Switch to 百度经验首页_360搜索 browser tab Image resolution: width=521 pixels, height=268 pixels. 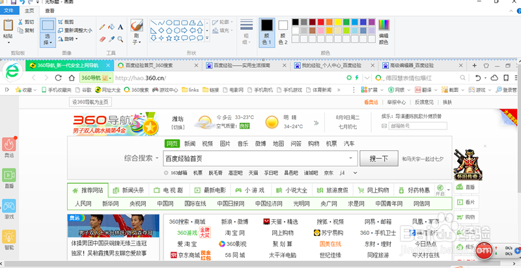point(158,65)
